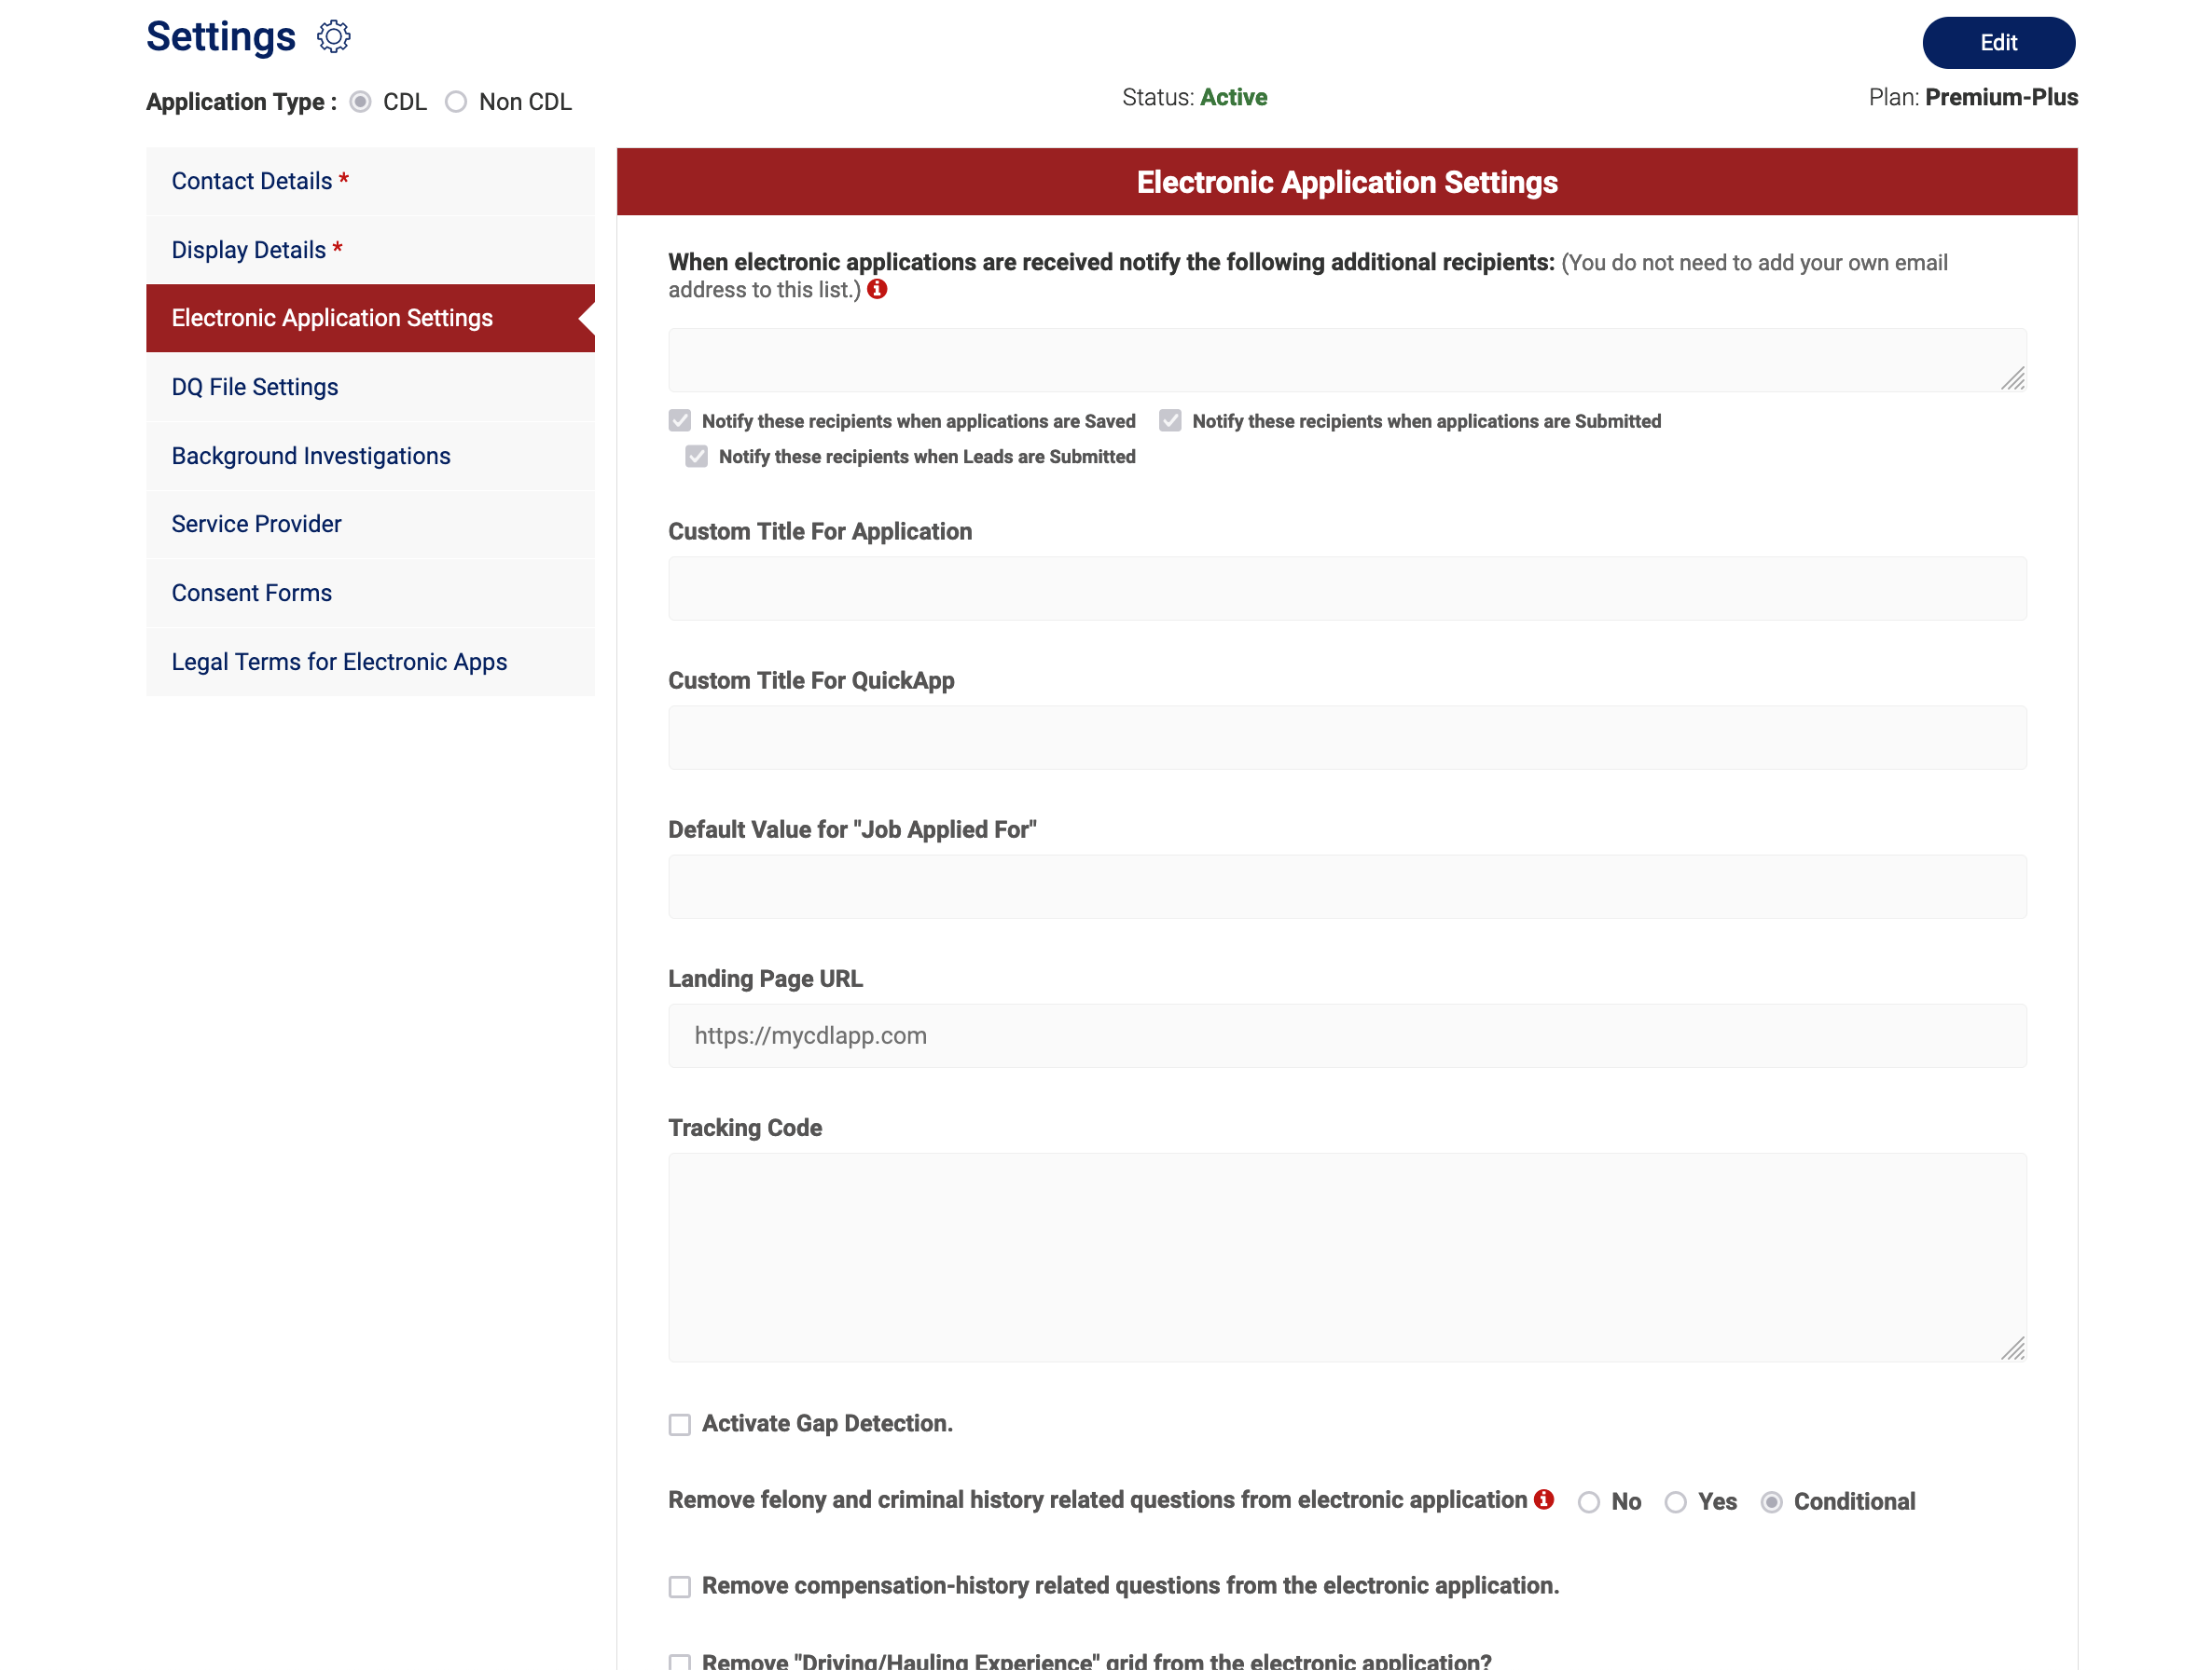This screenshot has width=2212, height=1670.
Task: Click the Custom Title For Application field
Action: coord(1347,589)
